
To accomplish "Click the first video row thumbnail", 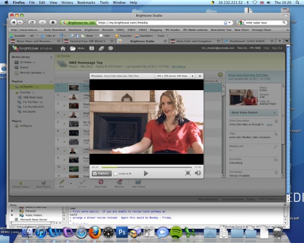I will point(74,88).
